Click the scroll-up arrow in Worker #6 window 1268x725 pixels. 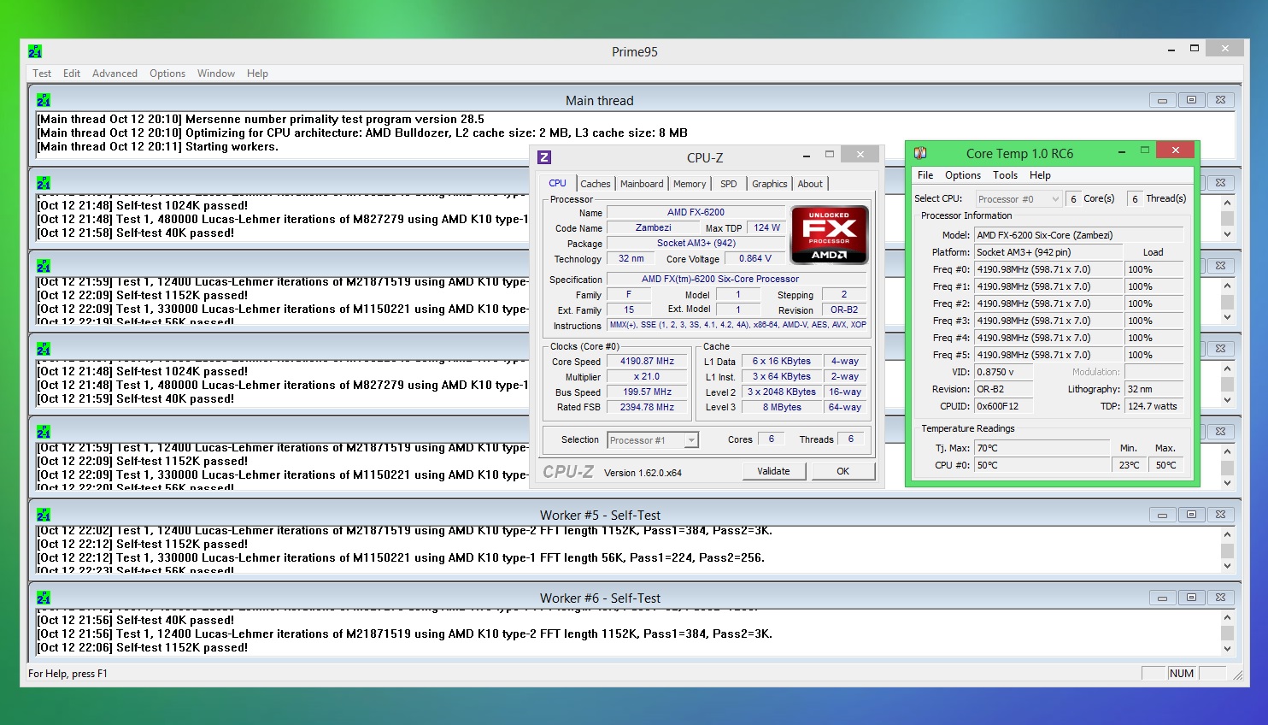pos(1228,617)
